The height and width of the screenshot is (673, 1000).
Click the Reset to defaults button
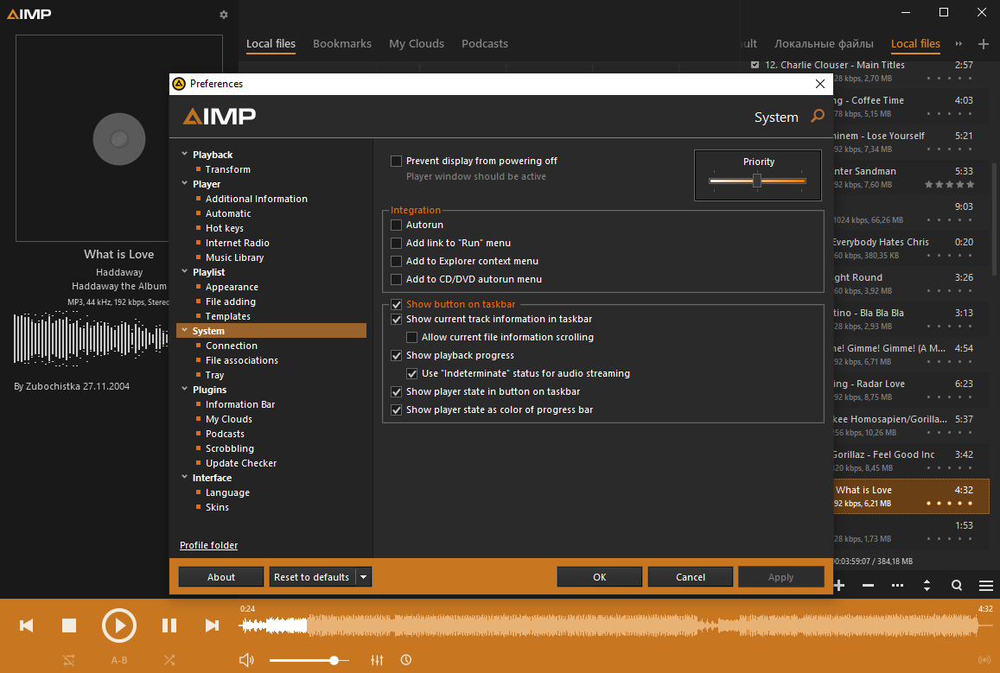[312, 577]
